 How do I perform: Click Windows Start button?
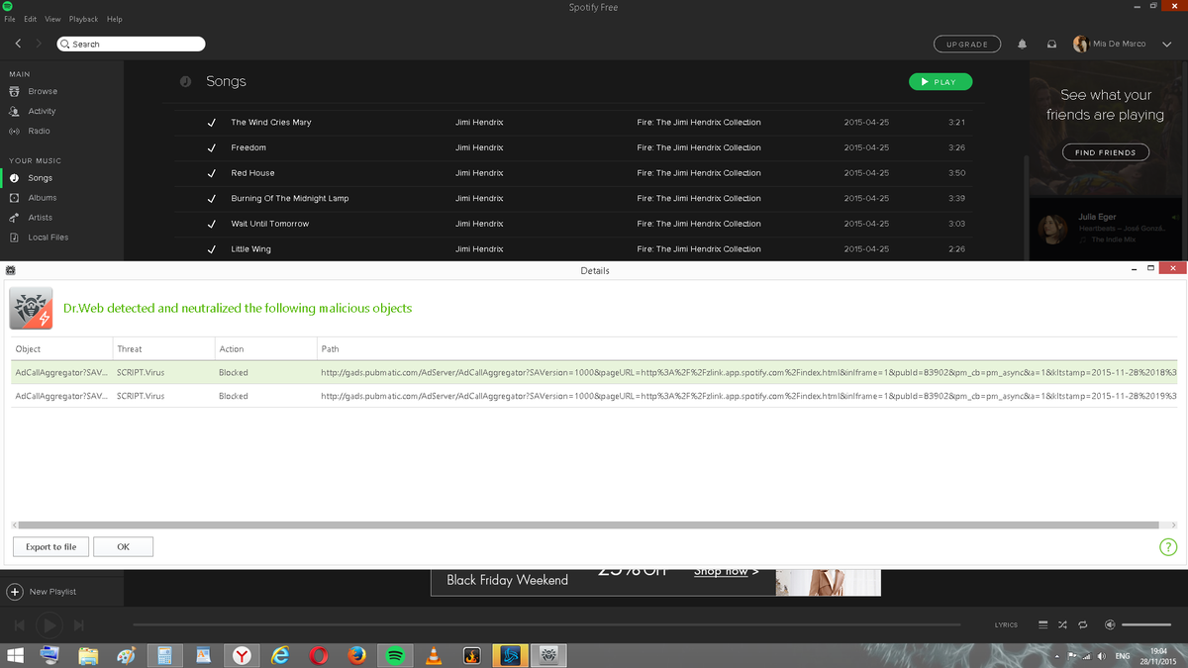tap(16, 655)
